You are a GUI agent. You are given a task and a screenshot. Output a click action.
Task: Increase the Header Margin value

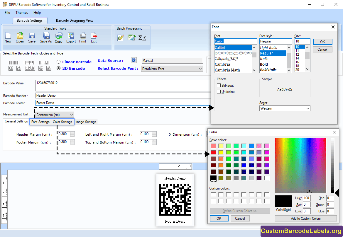(72, 133)
